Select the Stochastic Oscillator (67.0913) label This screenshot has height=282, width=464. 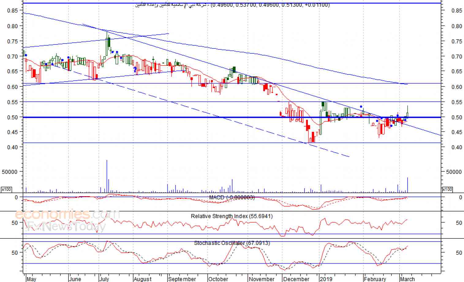coord(232,243)
